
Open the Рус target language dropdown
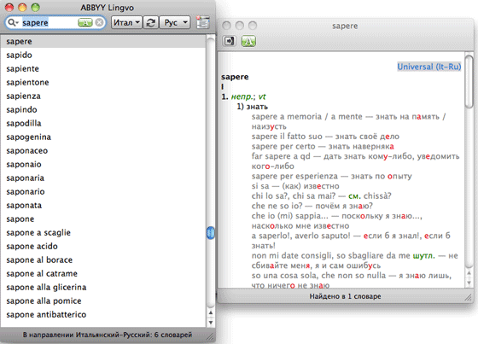click(175, 22)
